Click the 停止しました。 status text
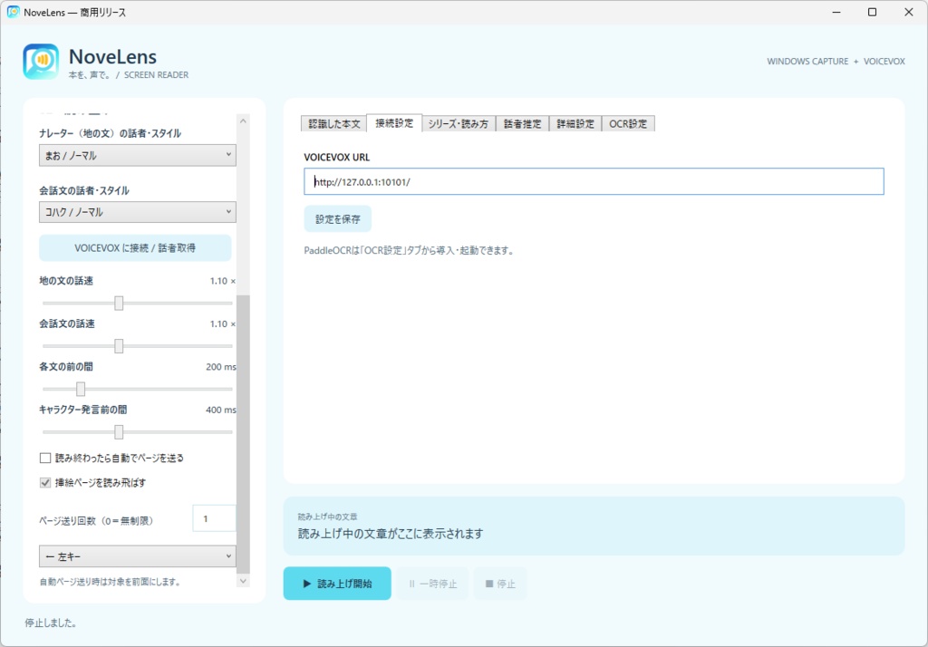Viewport: 928px width, 647px height. [51, 623]
